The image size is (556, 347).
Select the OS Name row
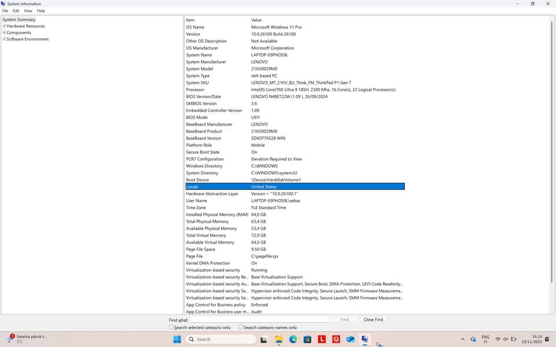(x=295, y=27)
